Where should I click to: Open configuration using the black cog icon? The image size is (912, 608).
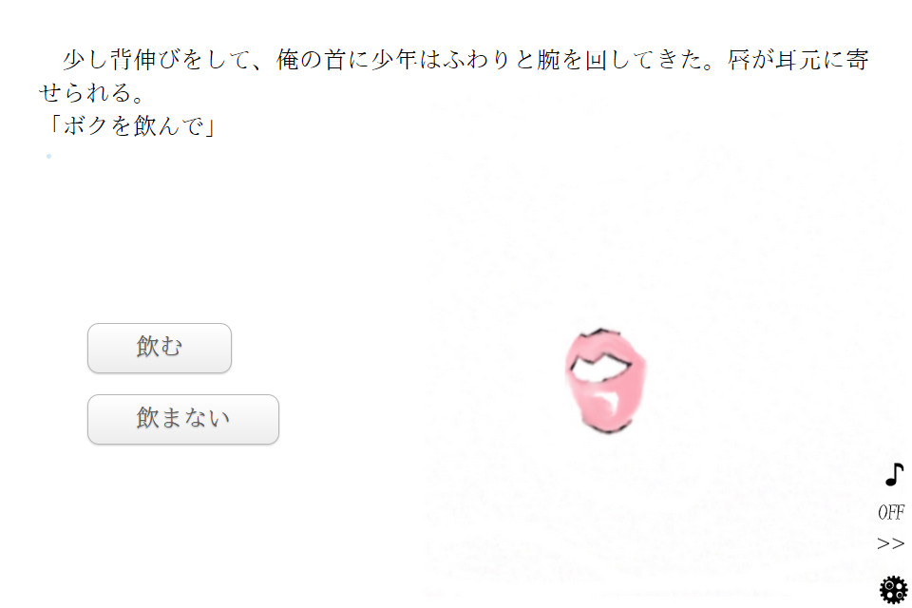pos(893,589)
